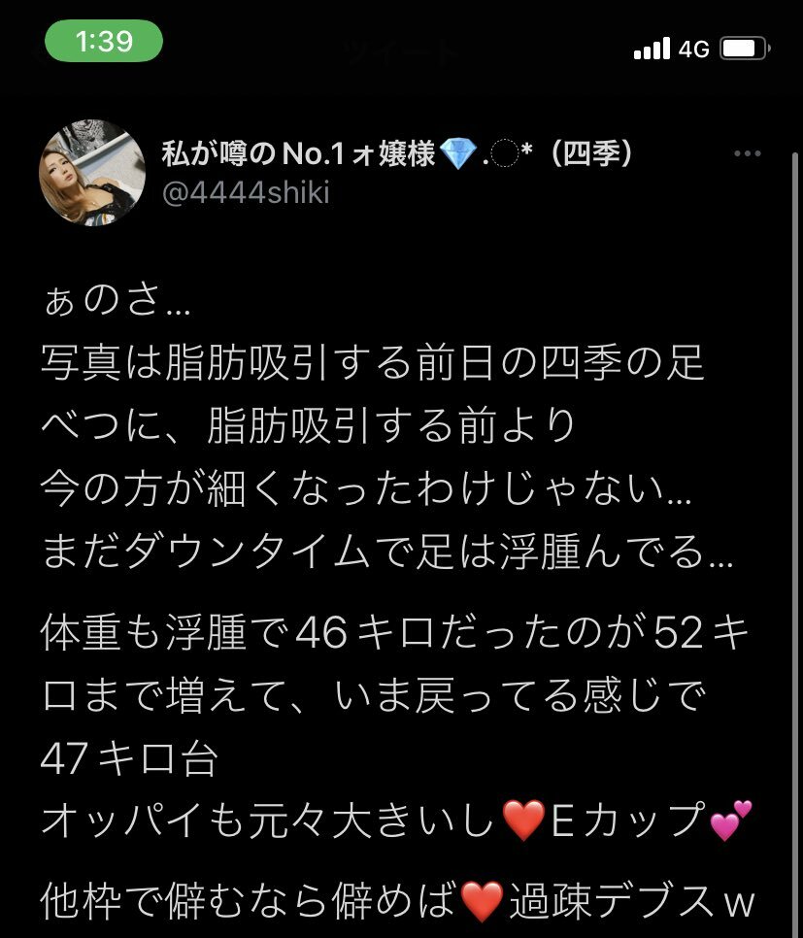The height and width of the screenshot is (938, 803).
Task: Tap the line 写真は脂肪吸引する前日の四季の足
Action: (x=372, y=362)
